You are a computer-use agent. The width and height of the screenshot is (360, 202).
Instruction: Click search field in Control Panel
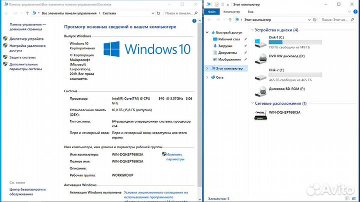click(x=181, y=13)
